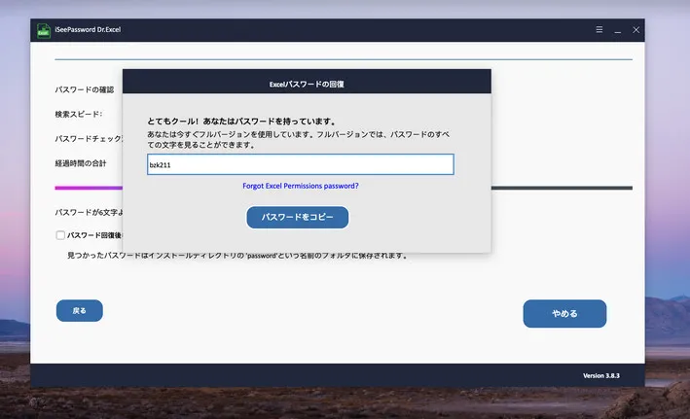The width and height of the screenshot is (690, 419).
Task: Click the とてもクール! heading text
Action: pos(241,122)
